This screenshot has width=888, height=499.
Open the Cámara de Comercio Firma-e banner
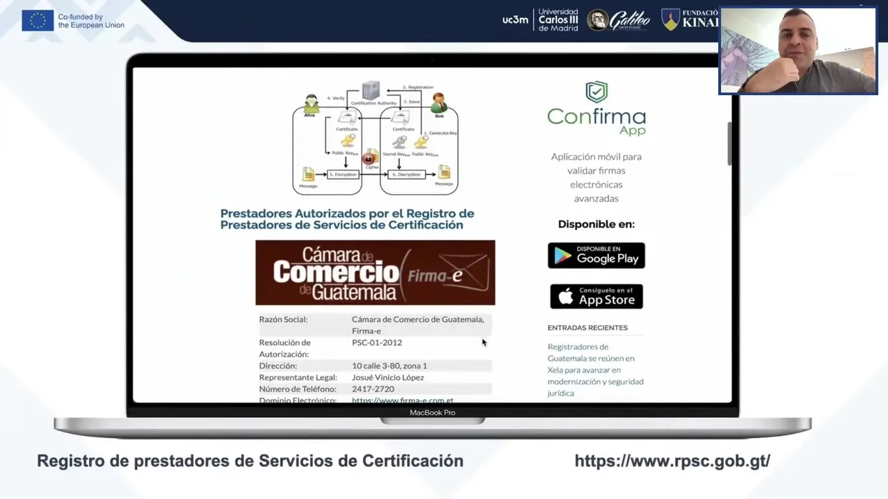point(375,272)
